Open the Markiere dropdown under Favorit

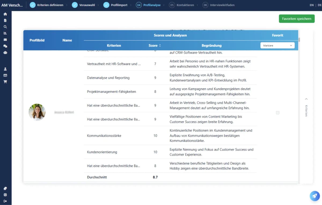pyautogui.click(x=277, y=45)
